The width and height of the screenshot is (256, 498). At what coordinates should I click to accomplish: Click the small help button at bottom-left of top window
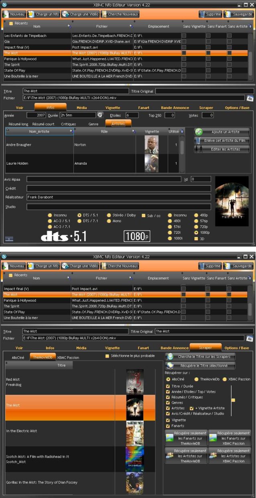(8, 239)
